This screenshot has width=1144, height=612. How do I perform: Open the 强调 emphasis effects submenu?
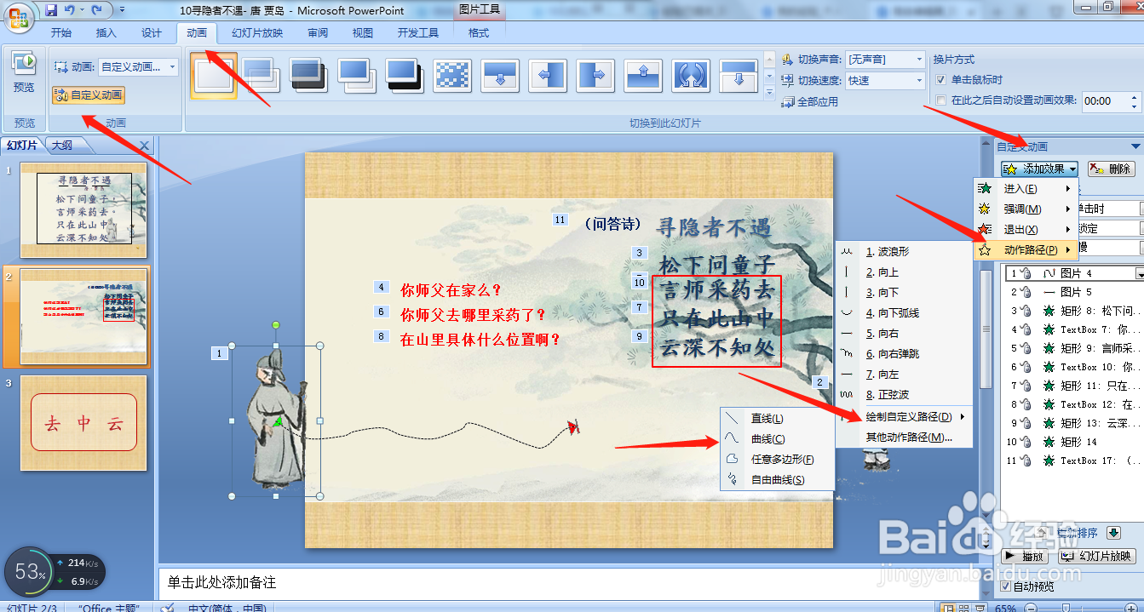1026,209
